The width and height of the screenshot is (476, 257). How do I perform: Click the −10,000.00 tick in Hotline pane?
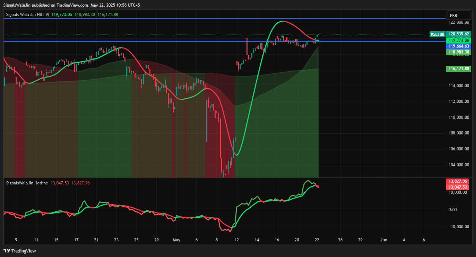point(459,226)
